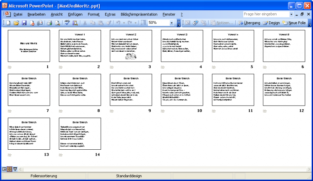Viewport: 313px width, 181px height.
Task: Expand the 50% zoom dropdown
Action: 172,23
